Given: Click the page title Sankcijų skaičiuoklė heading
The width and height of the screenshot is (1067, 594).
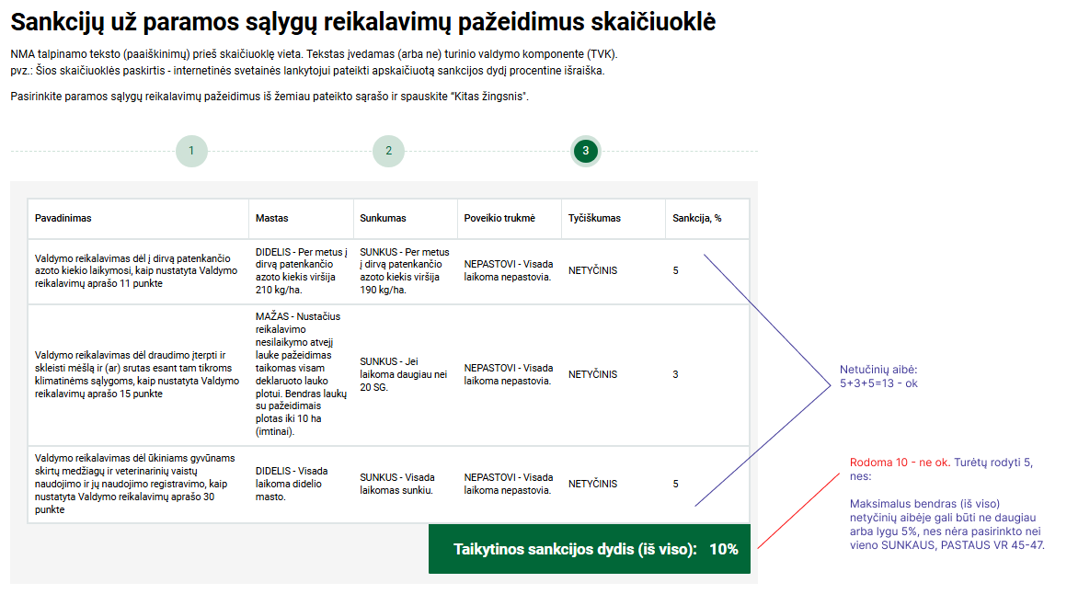Looking at the screenshot, I should point(362,22).
